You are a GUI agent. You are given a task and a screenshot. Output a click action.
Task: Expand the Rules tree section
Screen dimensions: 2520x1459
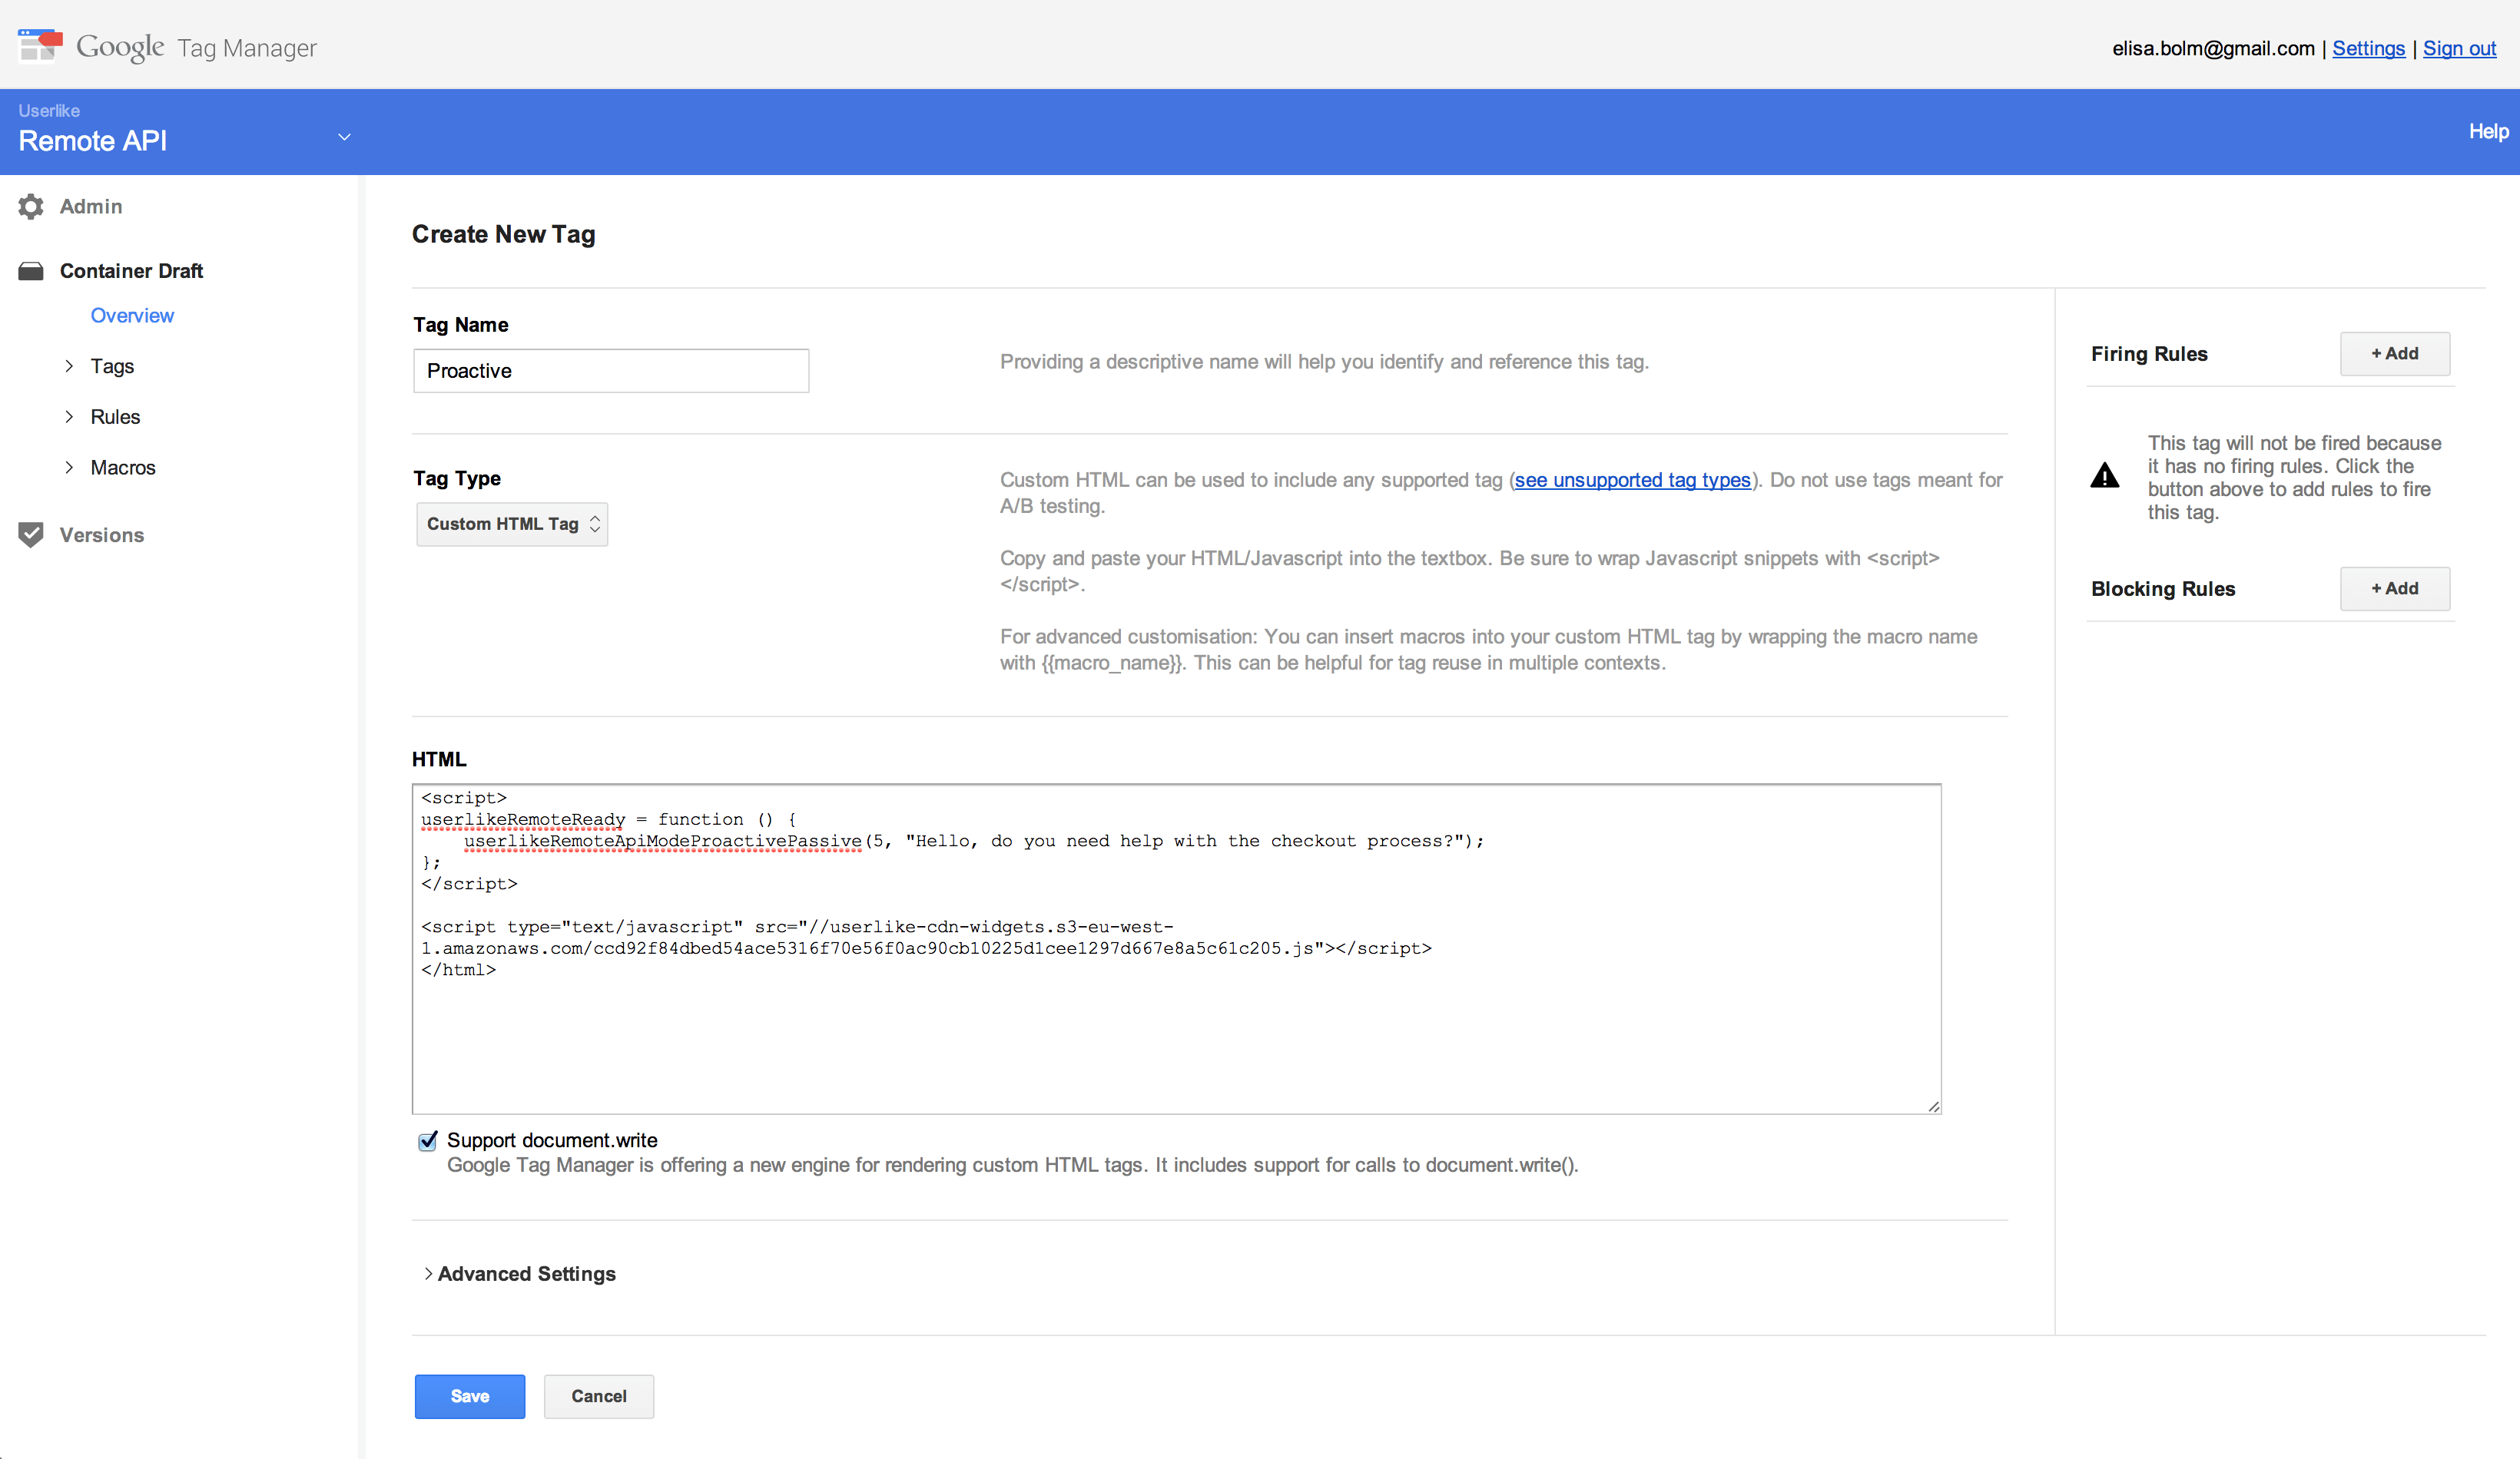point(69,417)
